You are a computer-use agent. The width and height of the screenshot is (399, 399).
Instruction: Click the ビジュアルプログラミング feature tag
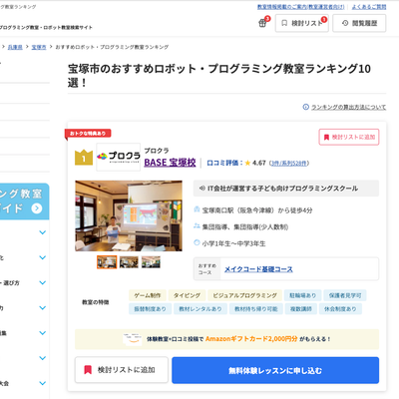[x=245, y=295]
